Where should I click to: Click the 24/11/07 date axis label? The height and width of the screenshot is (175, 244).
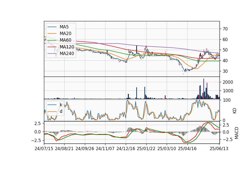[105, 149]
